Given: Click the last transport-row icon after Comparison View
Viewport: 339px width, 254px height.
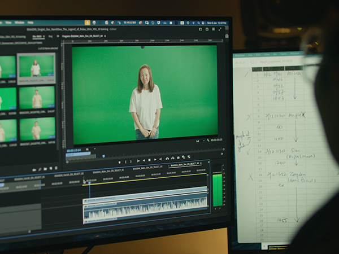Looking at the screenshot, I should (189, 156).
